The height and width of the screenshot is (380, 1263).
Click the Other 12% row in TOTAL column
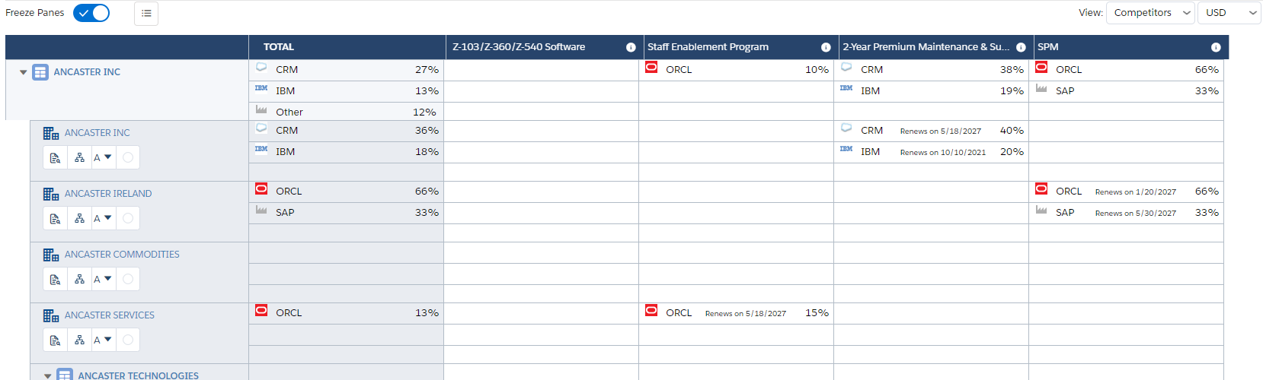click(347, 112)
